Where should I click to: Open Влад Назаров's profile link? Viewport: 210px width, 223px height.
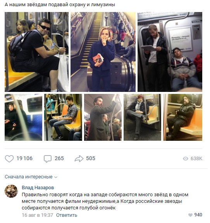tap(38, 188)
